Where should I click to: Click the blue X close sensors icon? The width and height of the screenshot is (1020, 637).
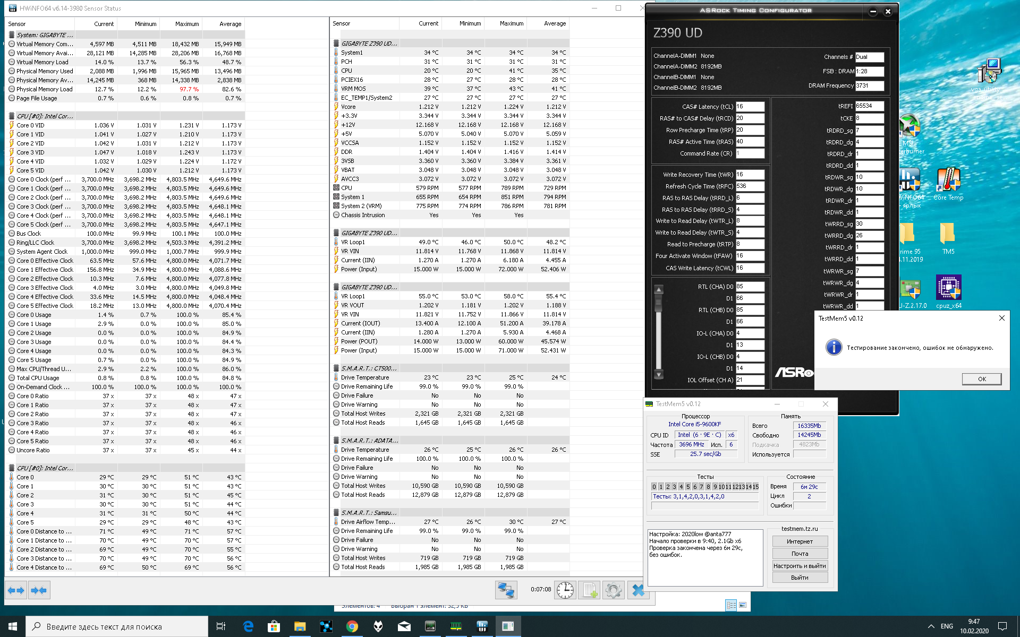click(x=638, y=590)
